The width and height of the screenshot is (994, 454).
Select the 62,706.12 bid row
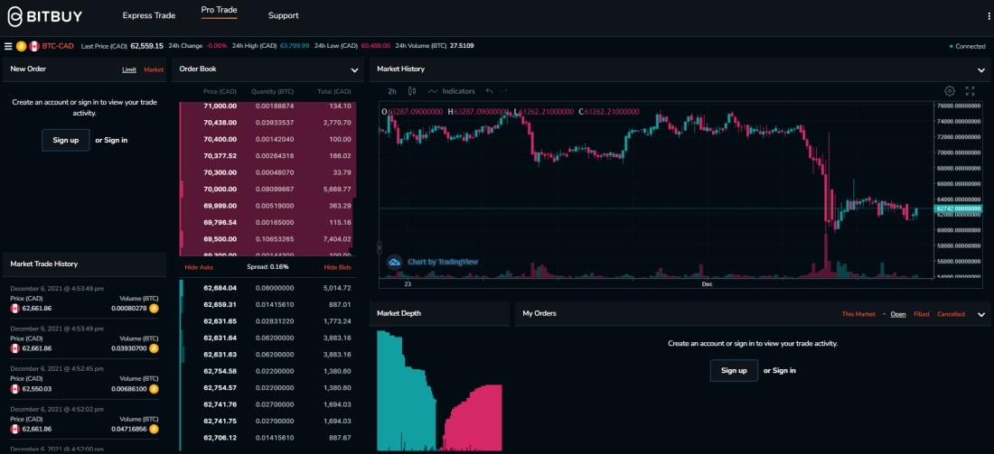267,438
